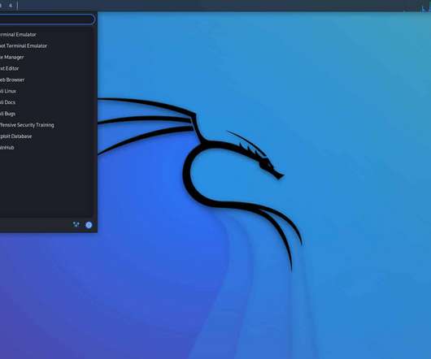The image size is (431, 359).
Task: Focus the menu search field
Action: [x=47, y=19]
